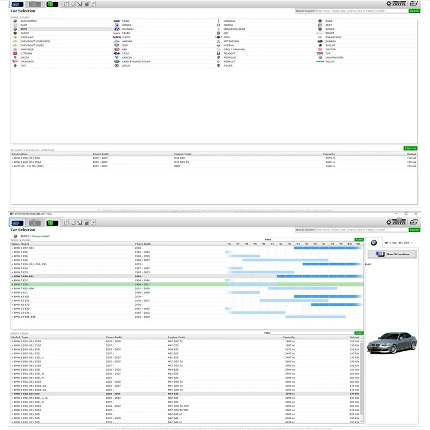This screenshot has height=430, width=430.
Task: Choose the TVR make logo
Action: (x=320, y=53)
